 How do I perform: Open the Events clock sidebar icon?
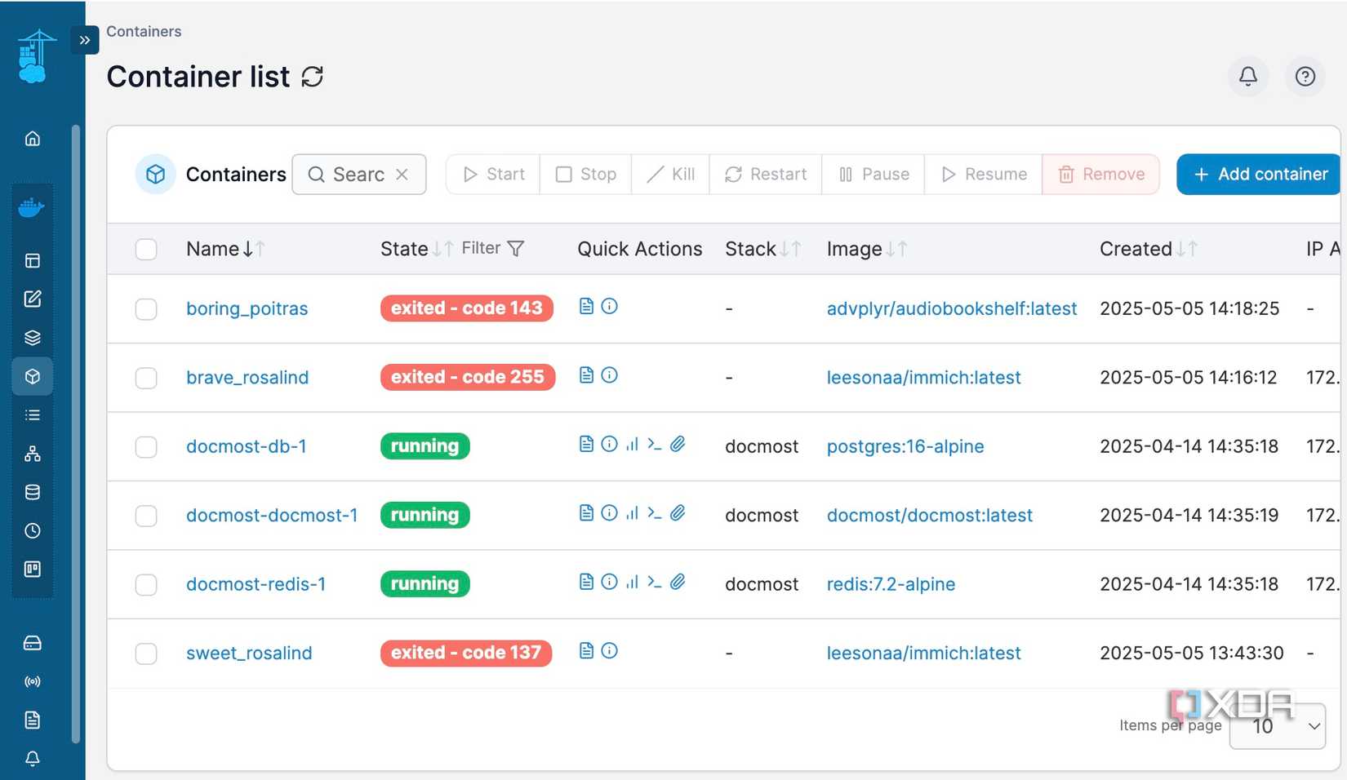(33, 531)
